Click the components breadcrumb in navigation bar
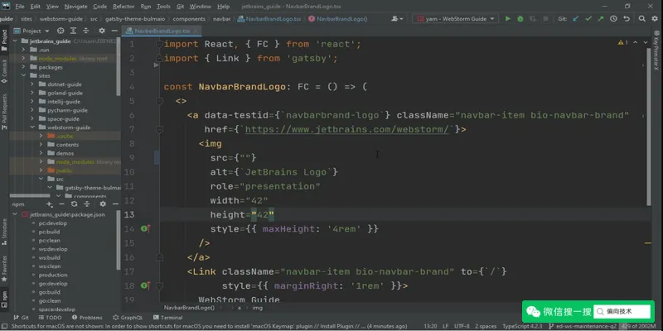This screenshot has height=331, width=663. [189, 18]
